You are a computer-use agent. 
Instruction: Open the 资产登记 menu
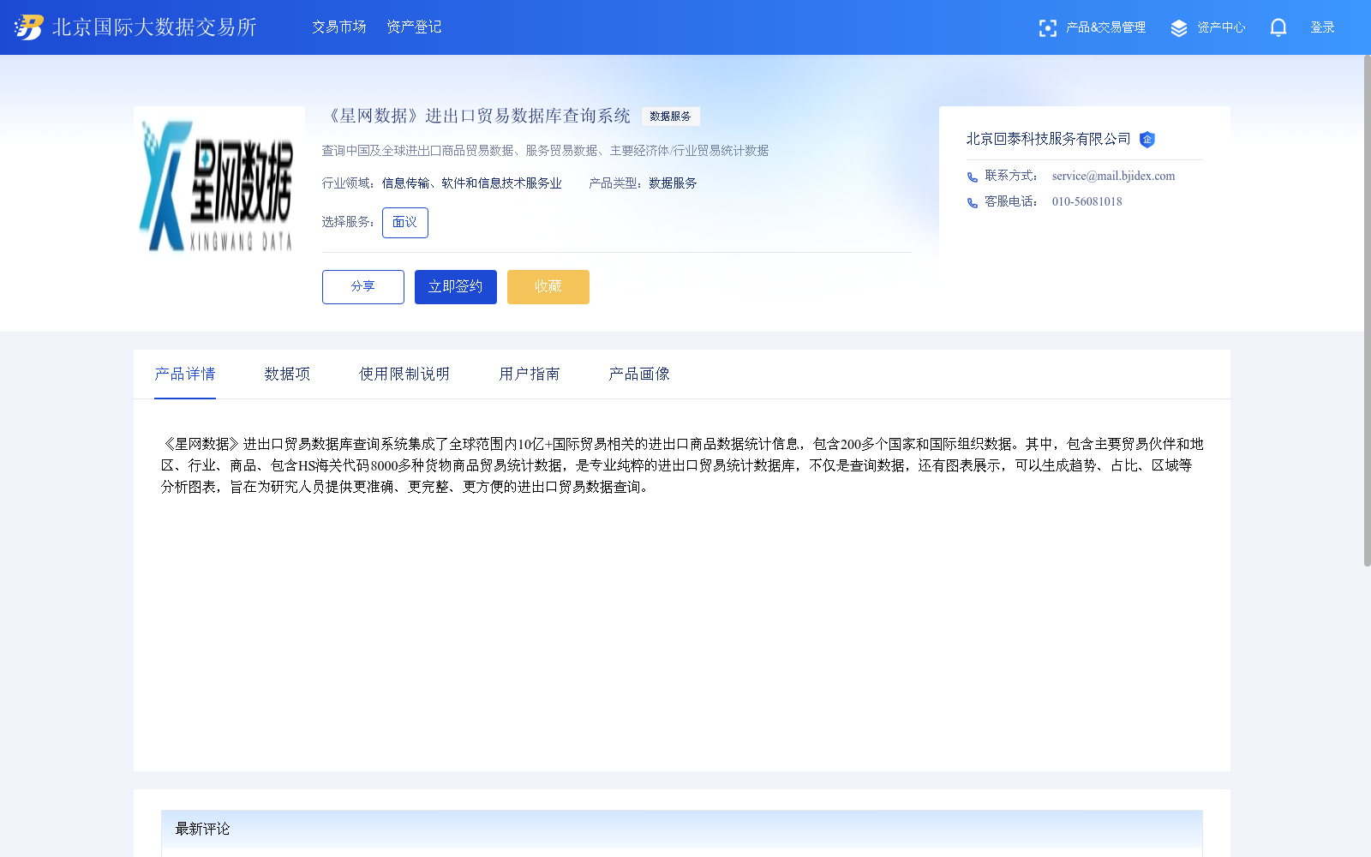414,27
